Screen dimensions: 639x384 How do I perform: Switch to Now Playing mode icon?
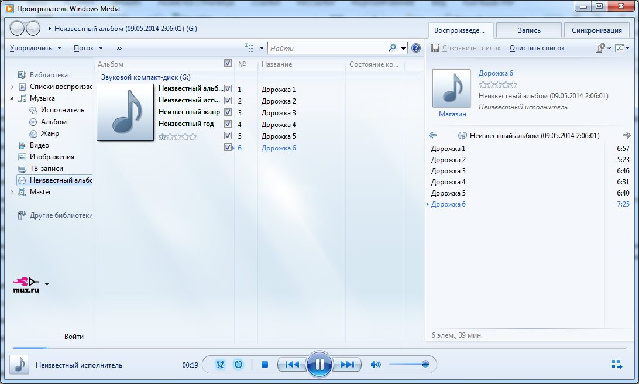coord(617,365)
